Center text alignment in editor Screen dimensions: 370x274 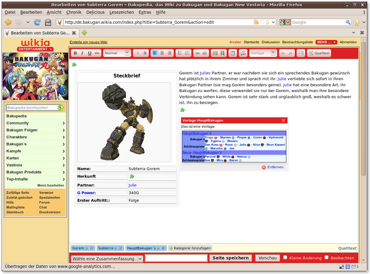(162, 53)
